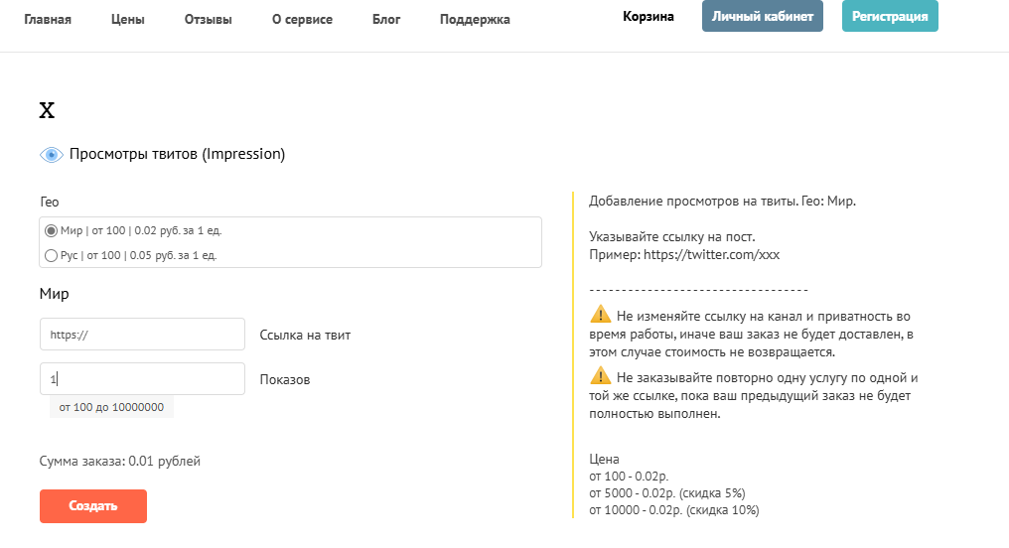Click the second warning triangle icon
The width and height of the screenshot is (1009, 548).
pyautogui.click(x=601, y=375)
